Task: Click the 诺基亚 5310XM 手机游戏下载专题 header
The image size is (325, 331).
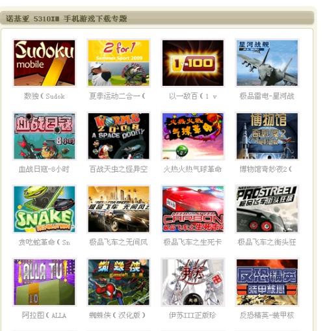Action: pos(66,19)
